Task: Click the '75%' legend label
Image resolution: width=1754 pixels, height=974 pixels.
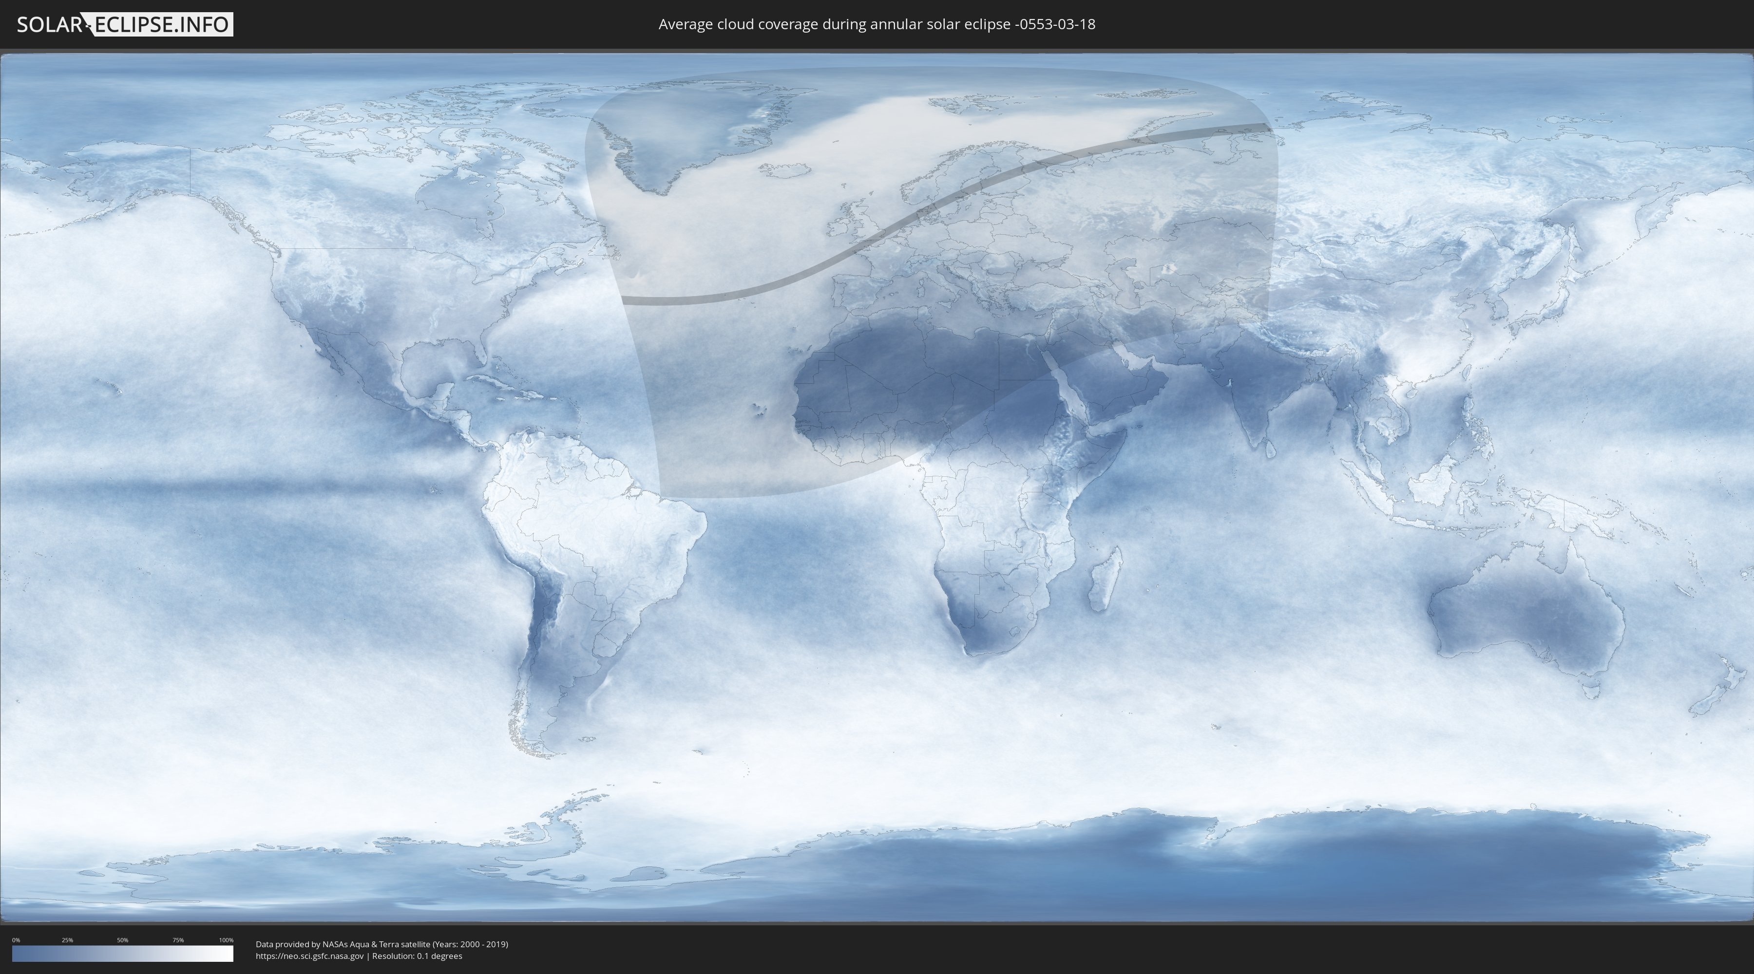Action: click(x=178, y=940)
